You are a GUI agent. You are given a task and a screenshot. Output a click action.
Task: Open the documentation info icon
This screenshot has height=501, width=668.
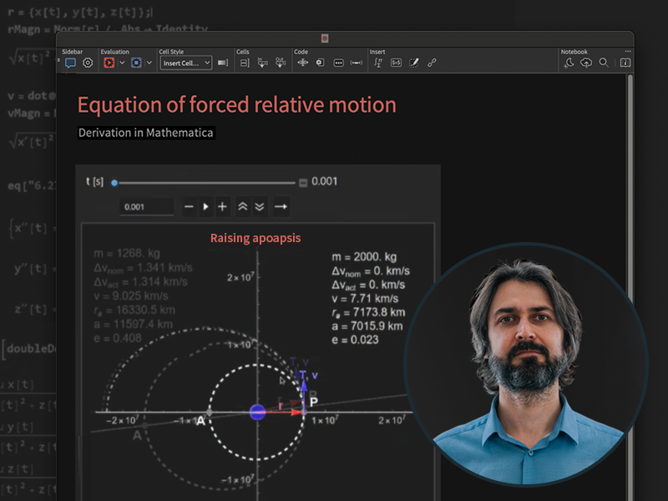point(625,63)
